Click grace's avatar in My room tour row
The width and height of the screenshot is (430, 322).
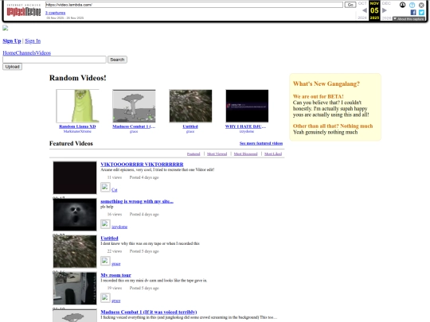pyautogui.click(x=105, y=298)
